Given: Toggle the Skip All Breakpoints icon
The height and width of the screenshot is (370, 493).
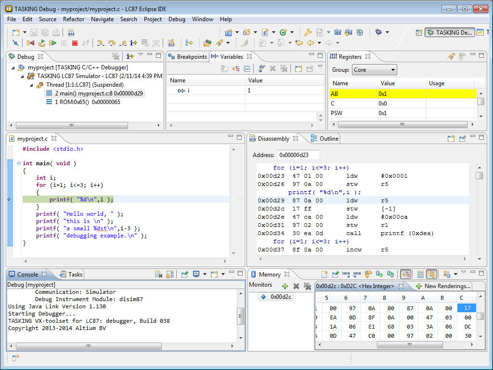Looking at the screenshot, I should (15, 43).
